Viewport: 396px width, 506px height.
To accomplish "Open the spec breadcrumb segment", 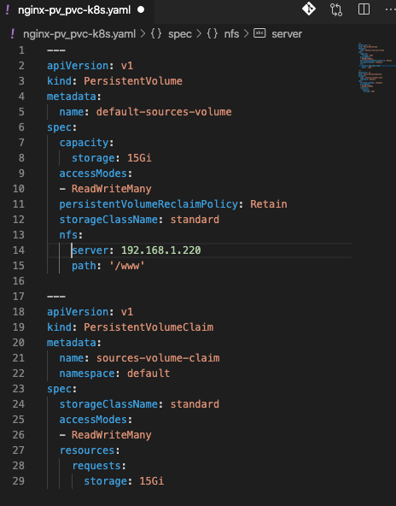I will tap(180, 34).
